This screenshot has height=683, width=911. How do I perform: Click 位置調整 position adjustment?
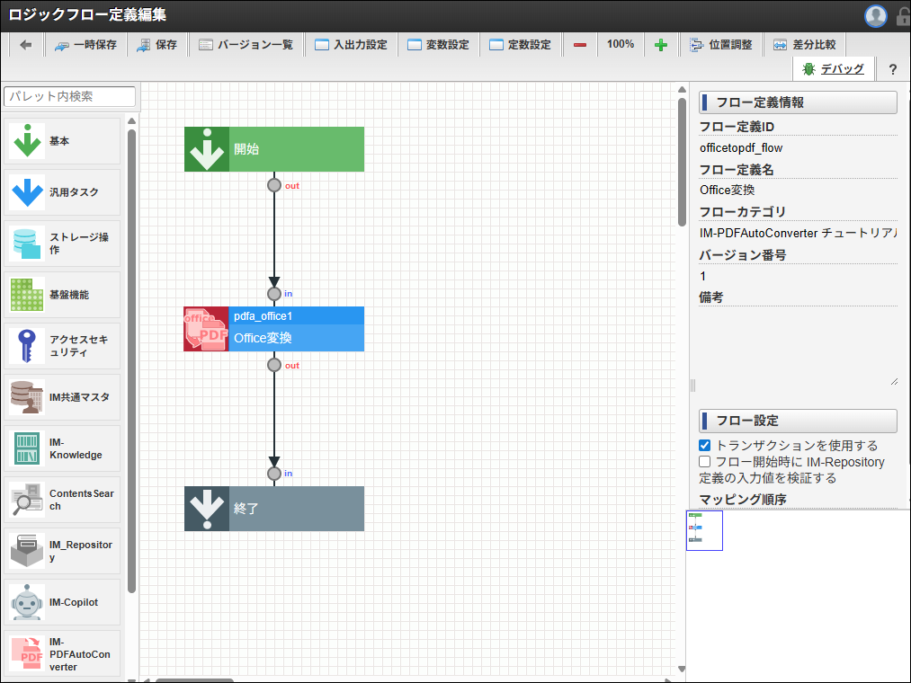[x=721, y=45]
